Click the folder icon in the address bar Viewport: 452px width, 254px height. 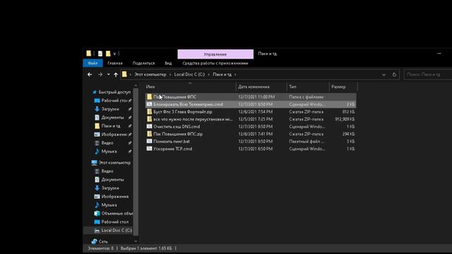[124, 74]
